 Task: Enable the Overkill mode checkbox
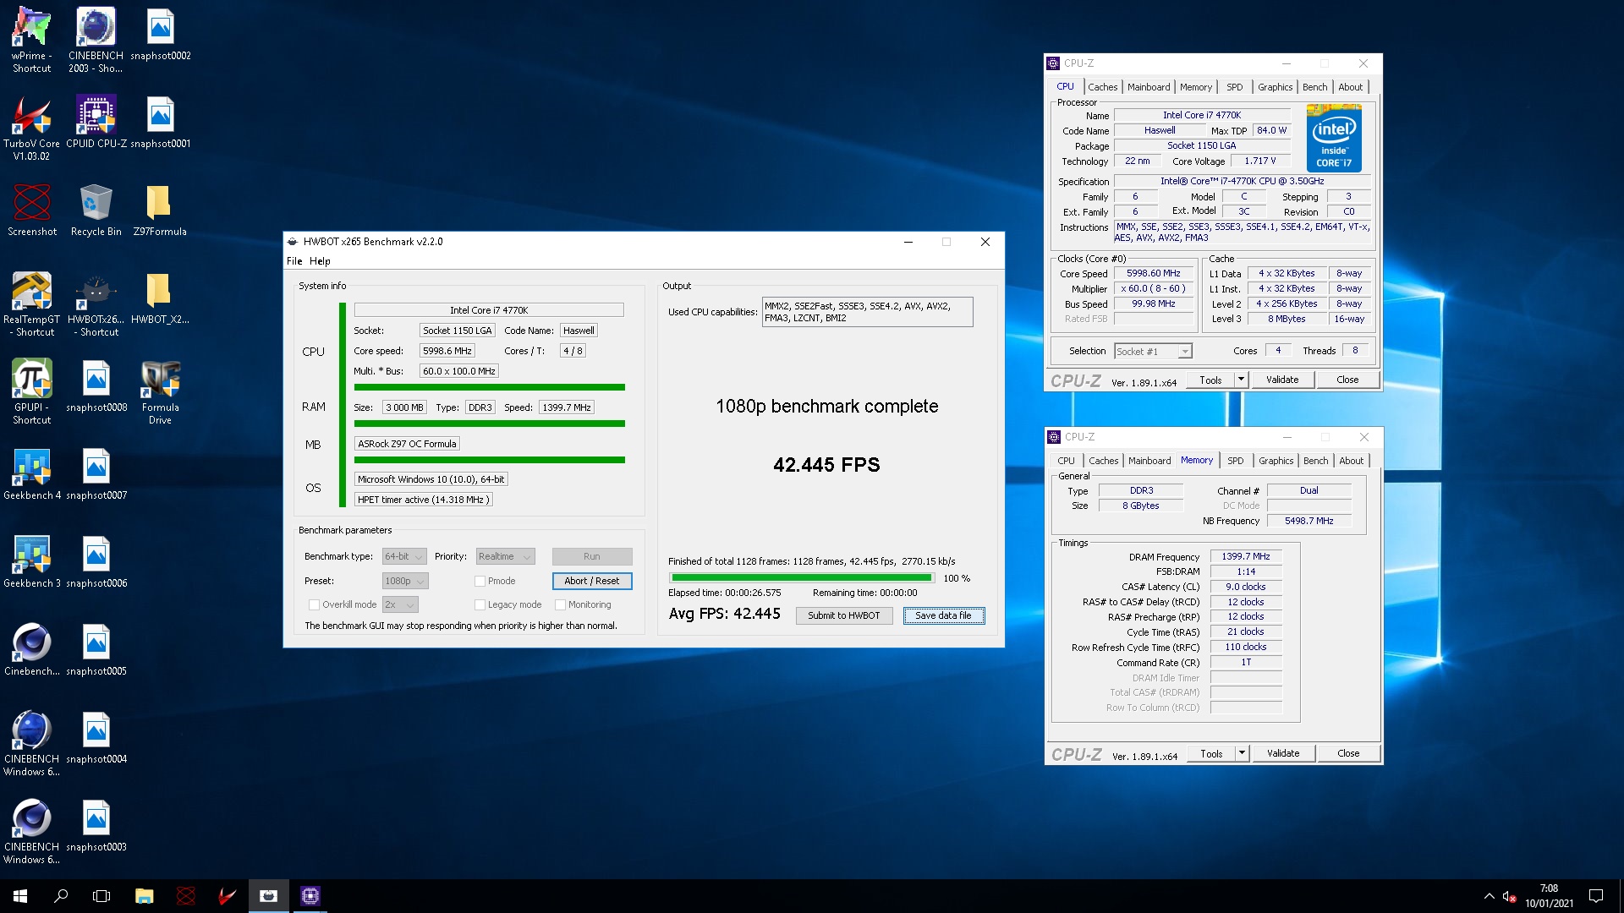[x=314, y=604]
